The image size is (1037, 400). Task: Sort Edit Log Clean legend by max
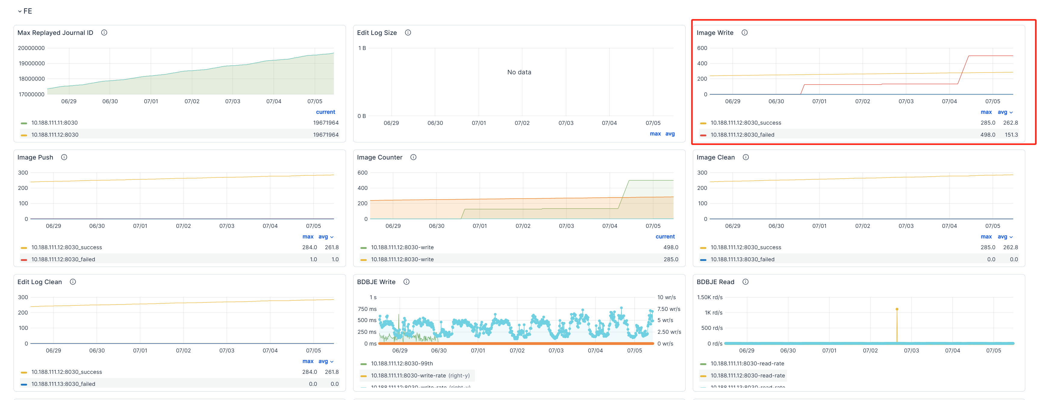pos(307,361)
